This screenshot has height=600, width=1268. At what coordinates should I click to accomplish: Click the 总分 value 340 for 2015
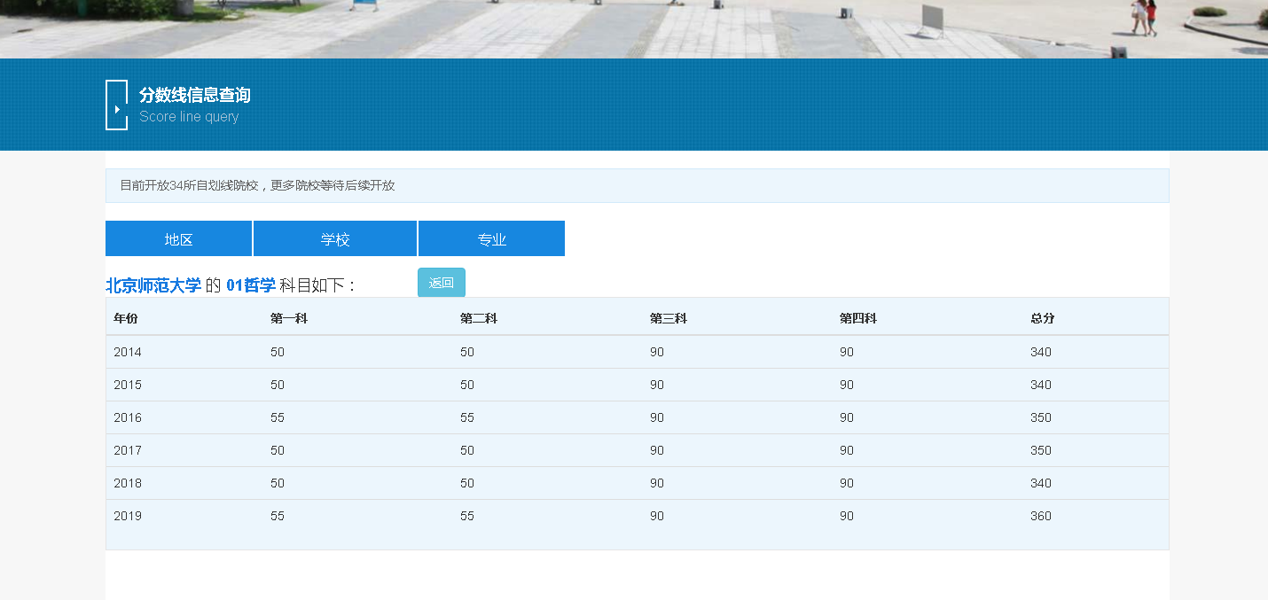pos(1041,385)
